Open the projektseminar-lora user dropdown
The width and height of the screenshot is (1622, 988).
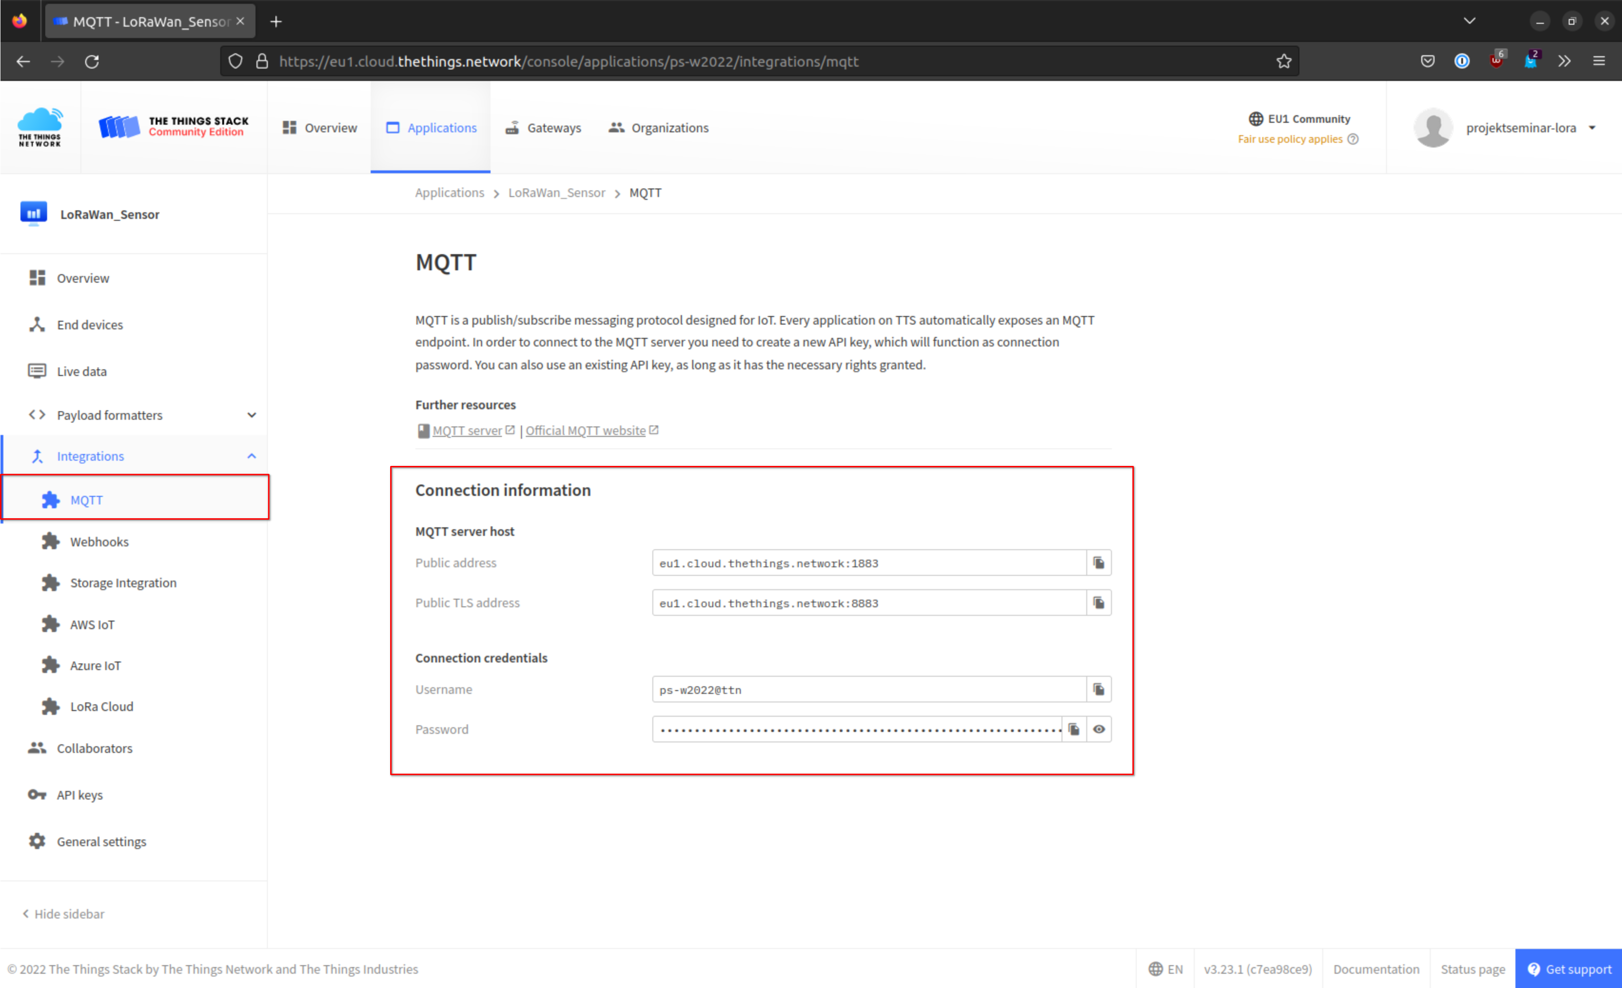tap(1531, 128)
